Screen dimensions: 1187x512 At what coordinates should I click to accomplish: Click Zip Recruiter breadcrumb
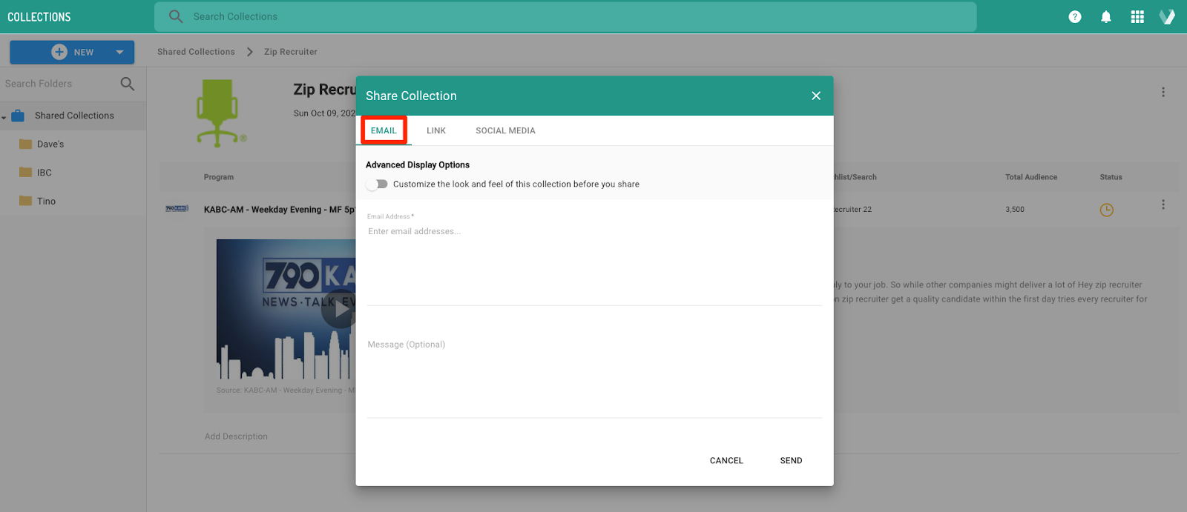(x=291, y=52)
